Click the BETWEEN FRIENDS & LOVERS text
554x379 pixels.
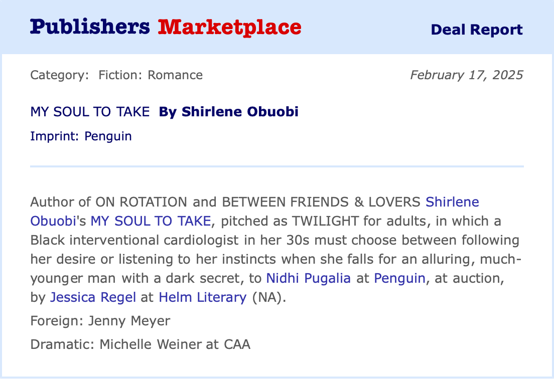pos(321,202)
